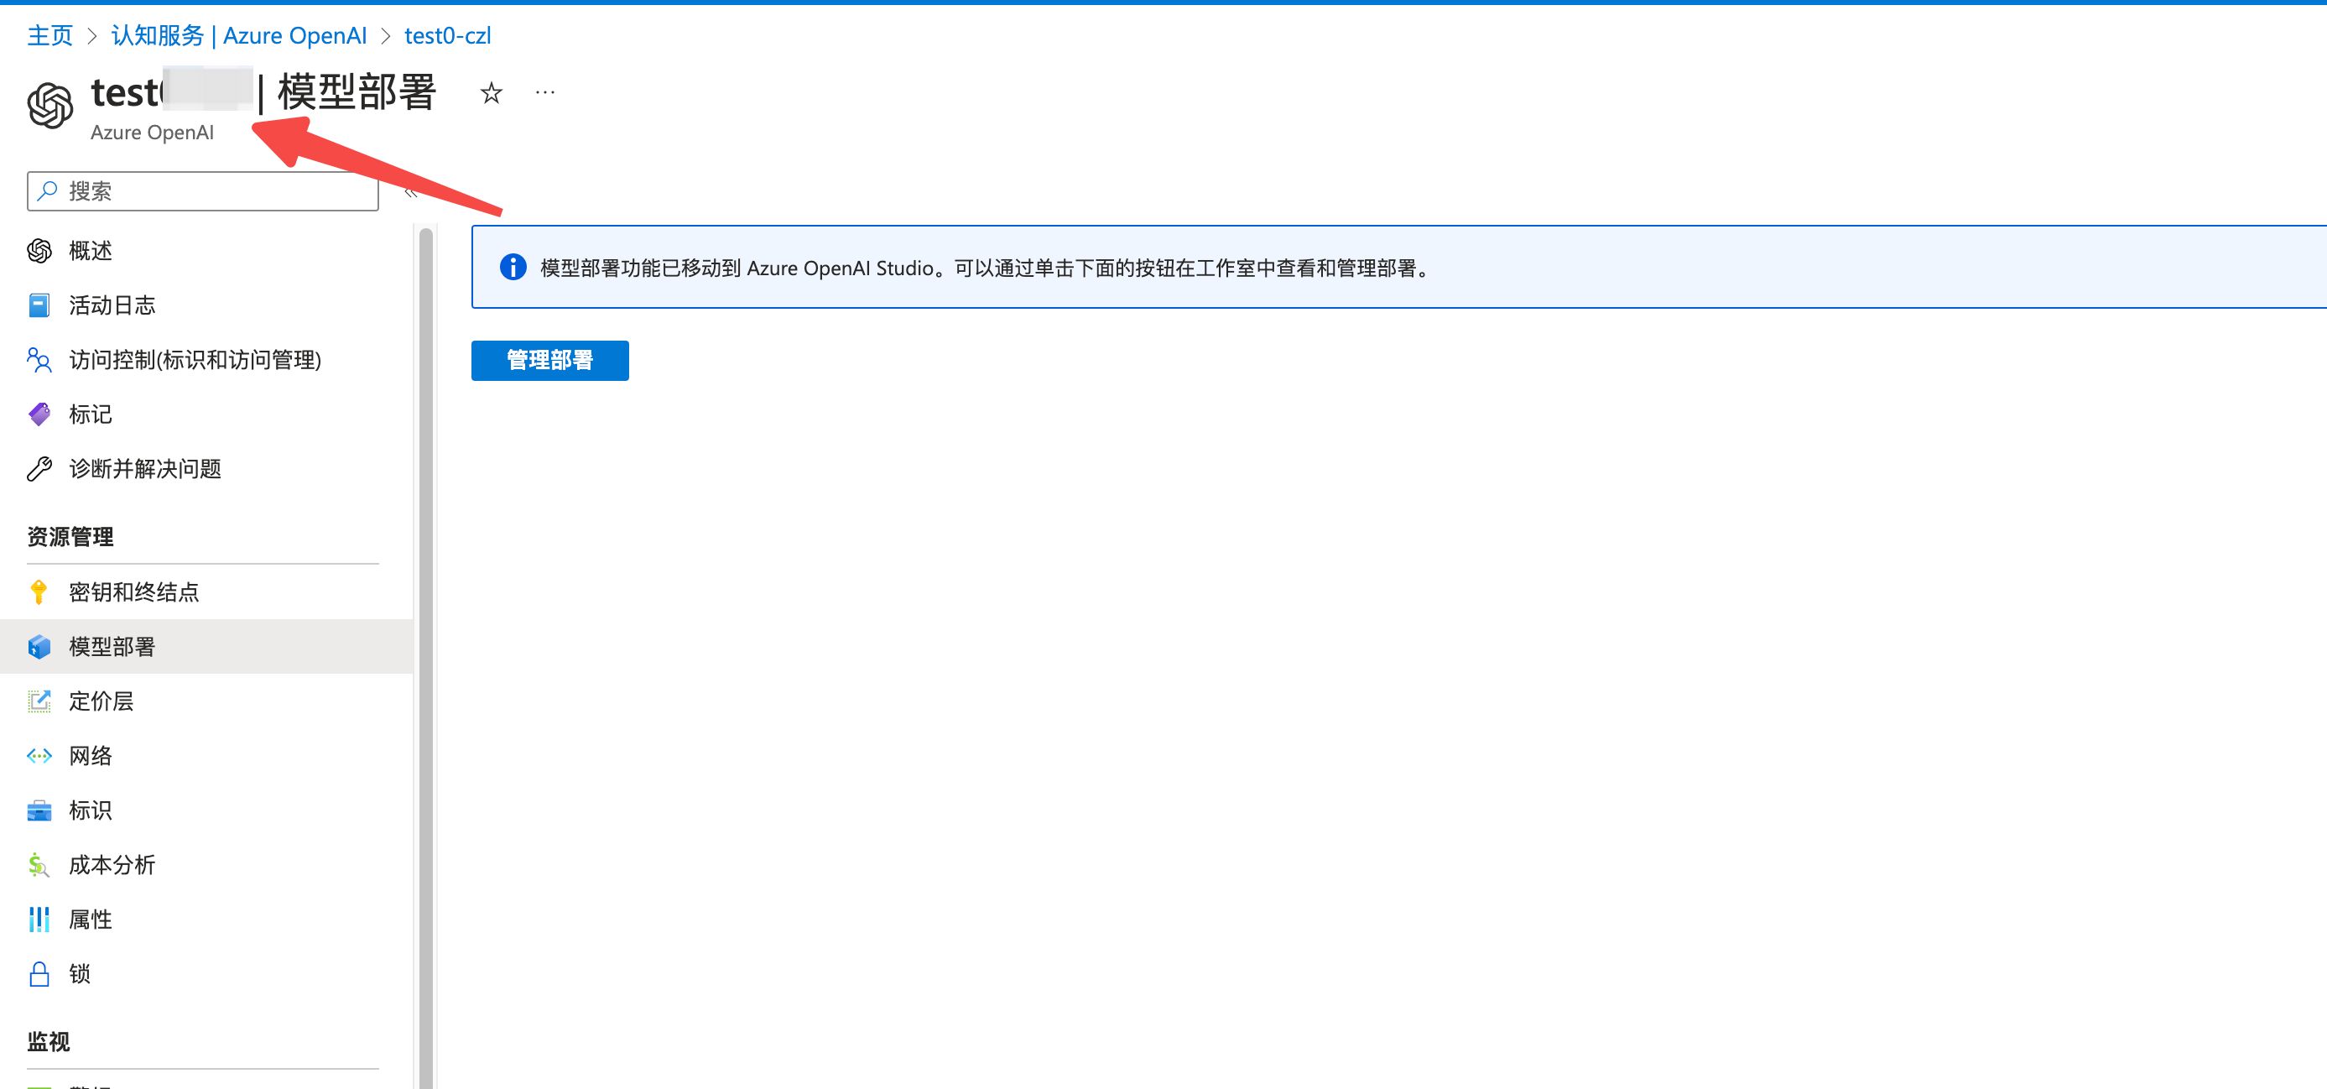Click the 资源管理 section header
Screen dimensions: 2327x1089
[x=70, y=537]
